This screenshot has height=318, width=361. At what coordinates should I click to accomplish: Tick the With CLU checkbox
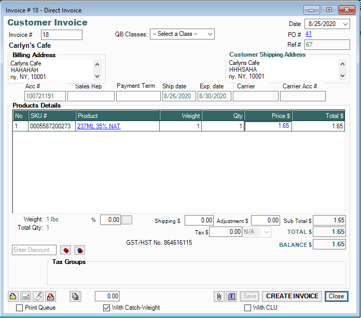tap(247, 308)
